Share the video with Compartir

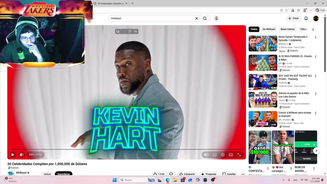click(187, 174)
